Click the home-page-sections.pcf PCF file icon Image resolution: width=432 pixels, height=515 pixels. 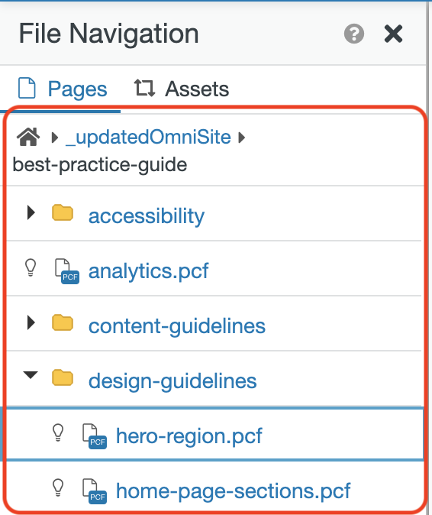95,491
